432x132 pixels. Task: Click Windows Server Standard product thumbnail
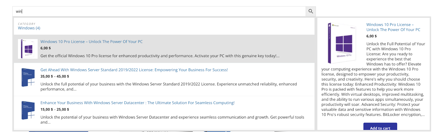tap(28, 77)
